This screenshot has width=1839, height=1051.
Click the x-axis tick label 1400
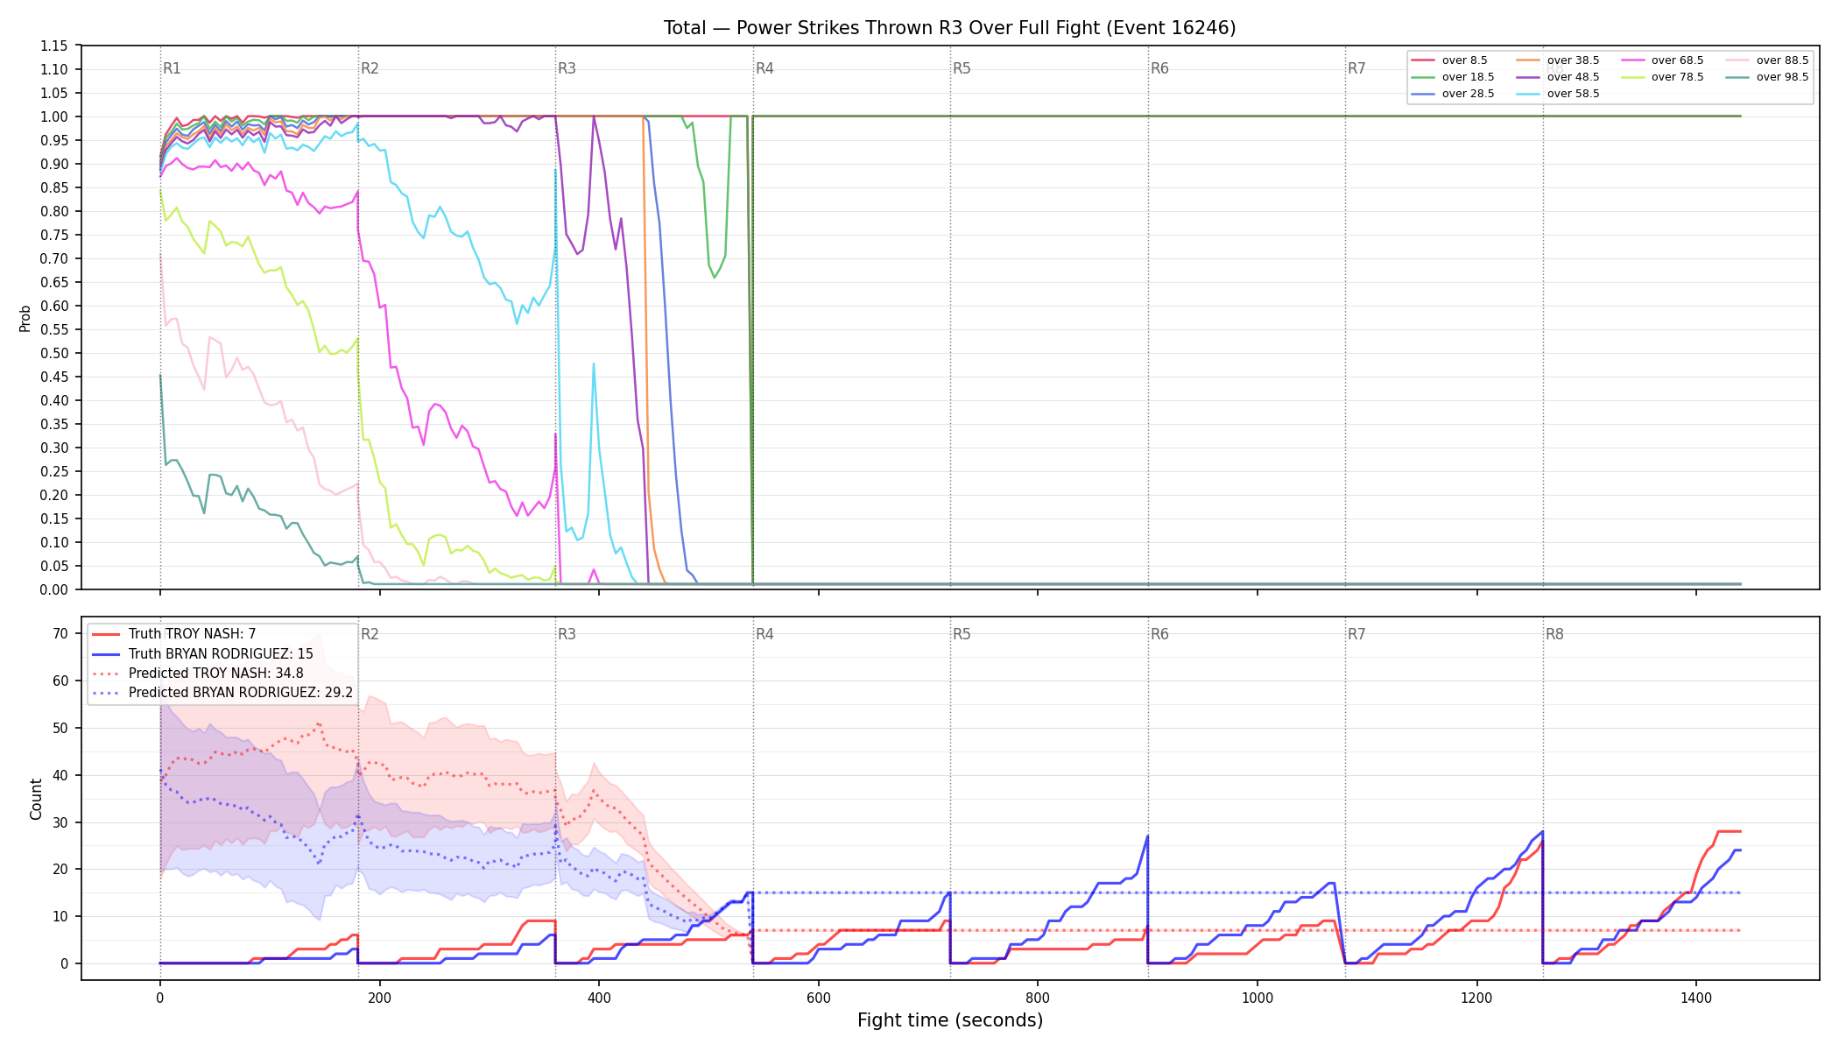point(1696,998)
